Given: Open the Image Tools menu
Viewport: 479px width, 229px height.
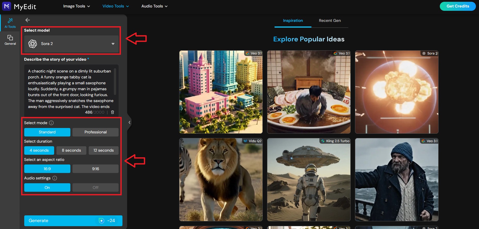Looking at the screenshot, I should coord(77,6).
